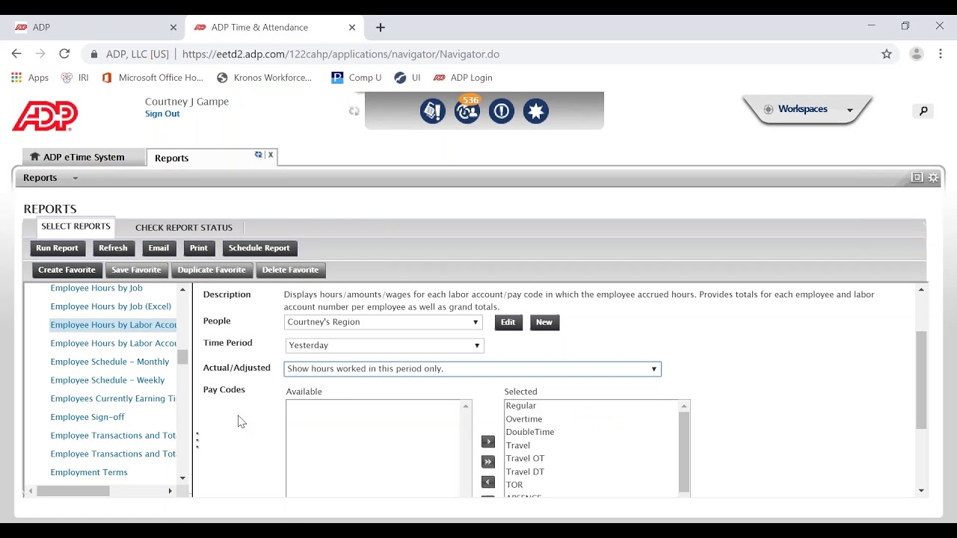Switch to Check Report Status tab
This screenshot has height=538, width=957.
click(184, 228)
